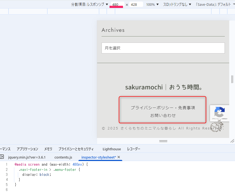Open the Archives month select box

(x=163, y=48)
